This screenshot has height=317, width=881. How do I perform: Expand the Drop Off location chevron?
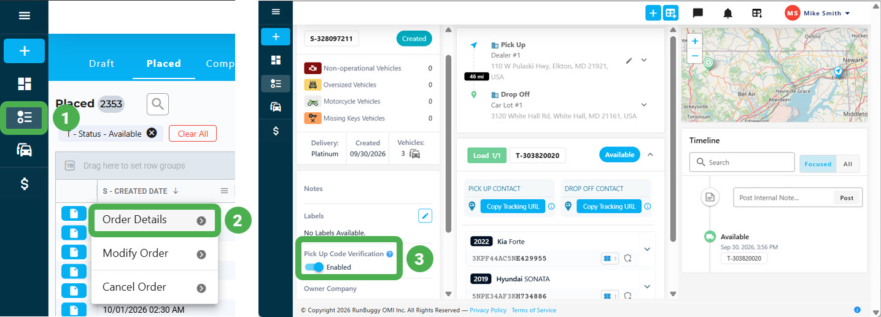pyautogui.click(x=643, y=105)
